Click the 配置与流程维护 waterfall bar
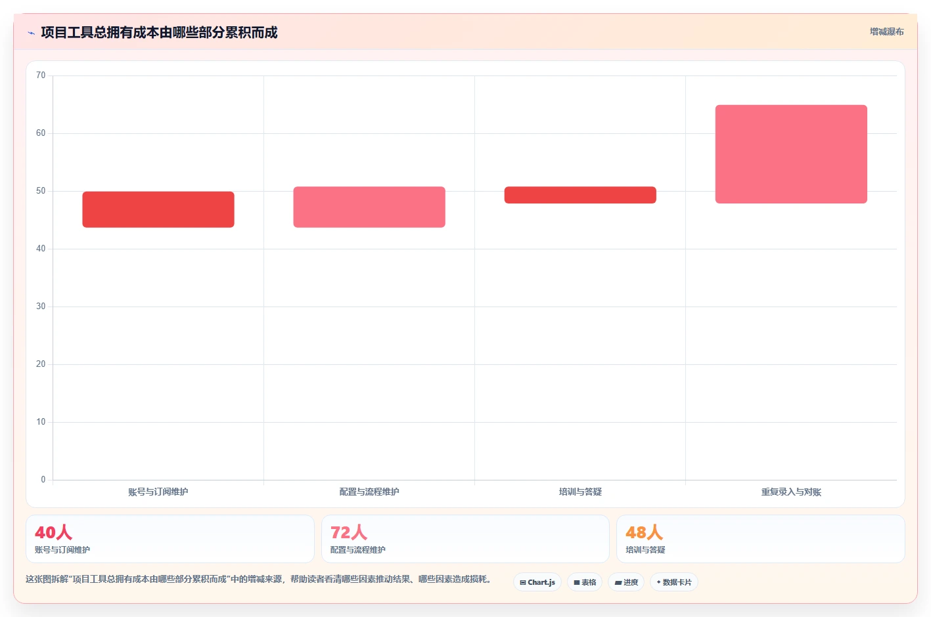The width and height of the screenshot is (931, 617). 369,207
